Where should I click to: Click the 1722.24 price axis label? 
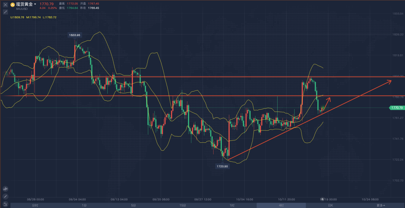pyautogui.click(x=397, y=159)
